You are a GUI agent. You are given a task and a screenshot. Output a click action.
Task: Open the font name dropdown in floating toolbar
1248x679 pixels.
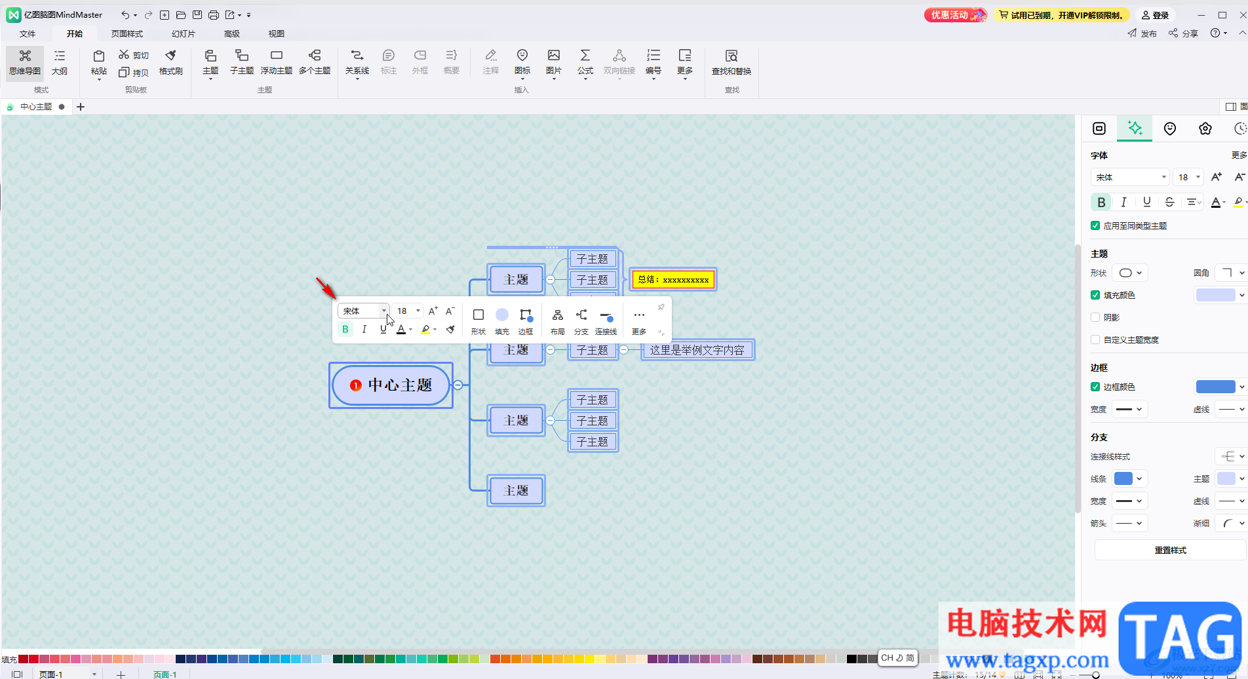pyautogui.click(x=383, y=311)
